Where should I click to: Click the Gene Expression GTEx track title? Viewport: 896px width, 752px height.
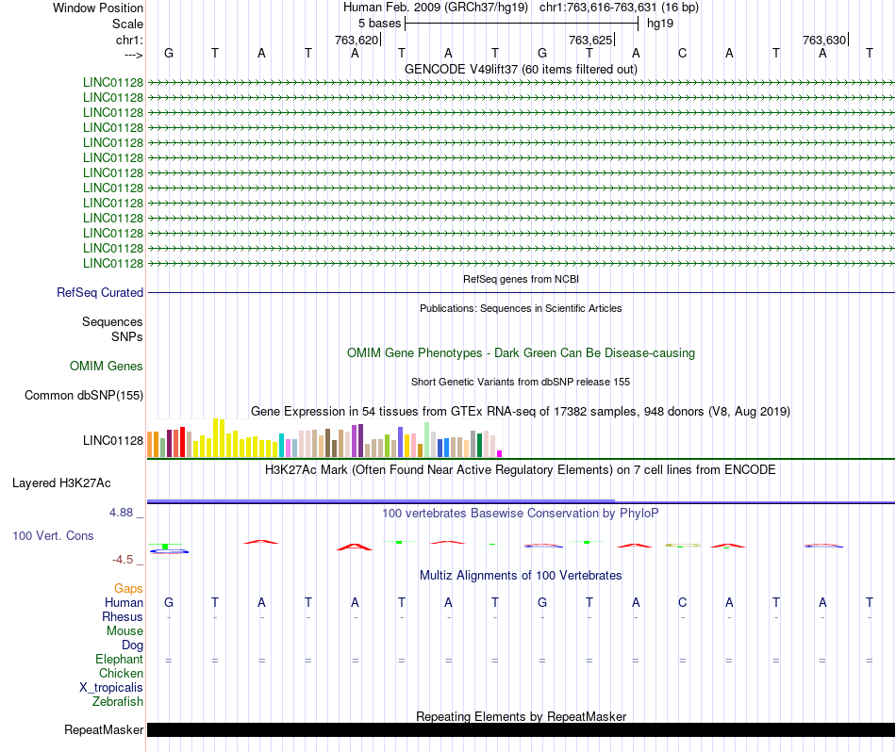coord(521,411)
